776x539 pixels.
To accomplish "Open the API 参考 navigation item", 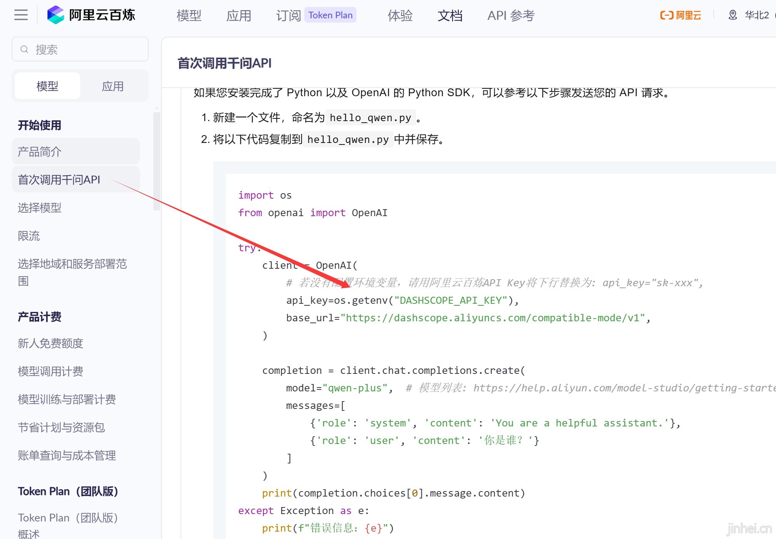I will (511, 16).
